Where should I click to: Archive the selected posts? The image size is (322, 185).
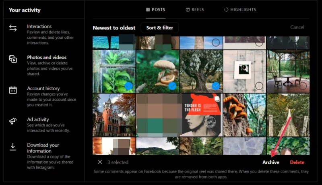[270, 162]
